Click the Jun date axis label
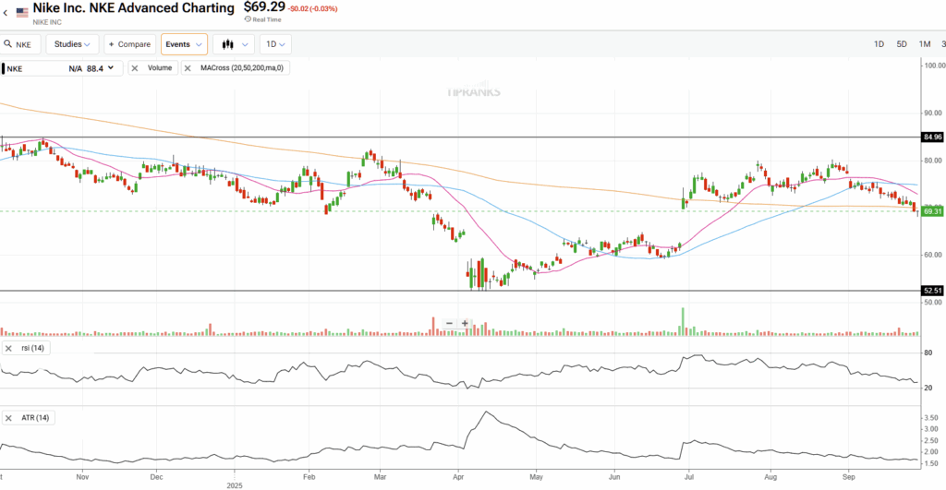Image resolution: width=946 pixels, height=490 pixels. [614, 477]
